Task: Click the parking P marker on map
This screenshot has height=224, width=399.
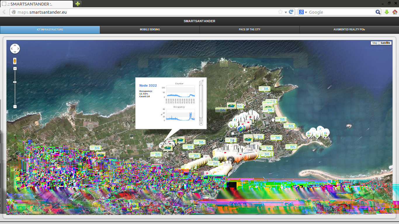Action: (230, 160)
